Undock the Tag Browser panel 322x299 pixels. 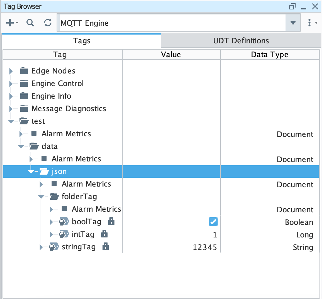292,6
